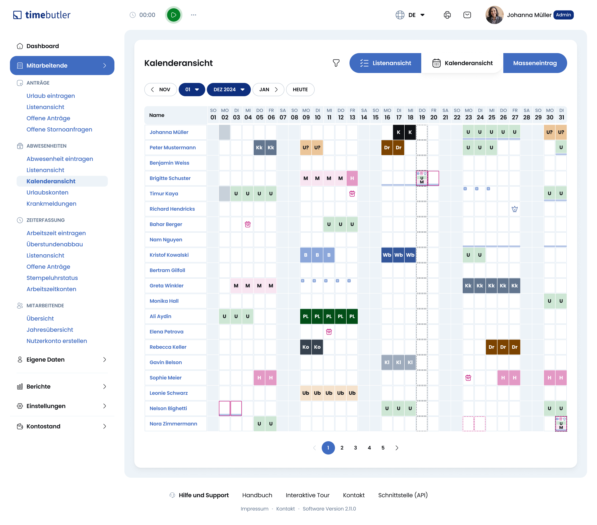Click crown icon in Richard Hendricks row
The image size is (597, 525).
514,209
